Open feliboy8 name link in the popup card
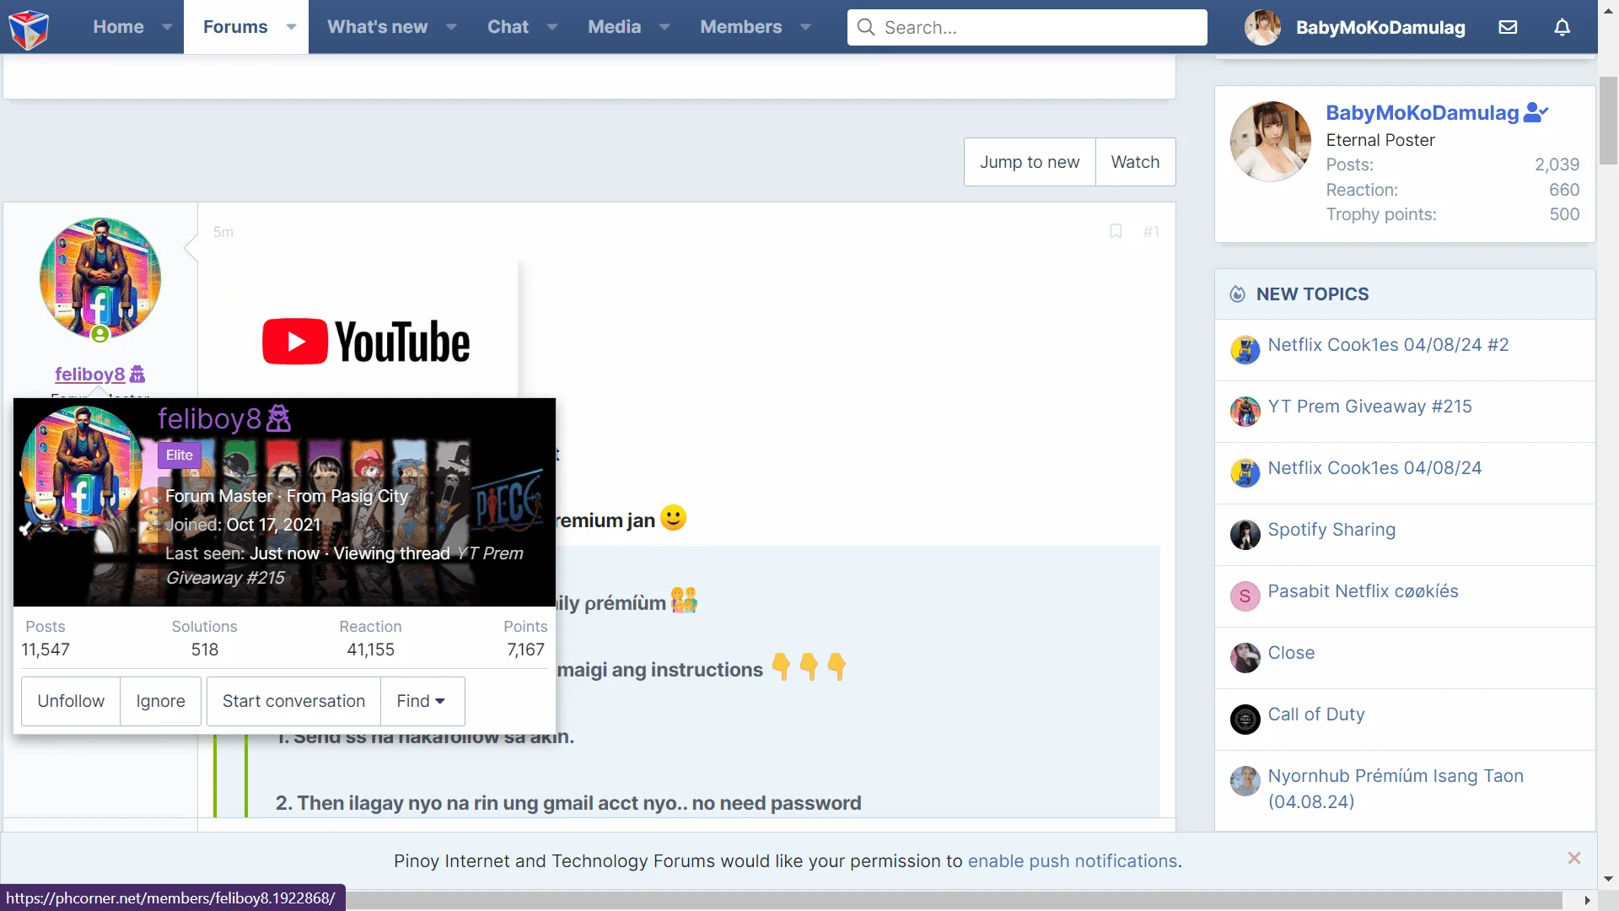Image resolution: width=1619 pixels, height=911 pixels. click(210, 419)
